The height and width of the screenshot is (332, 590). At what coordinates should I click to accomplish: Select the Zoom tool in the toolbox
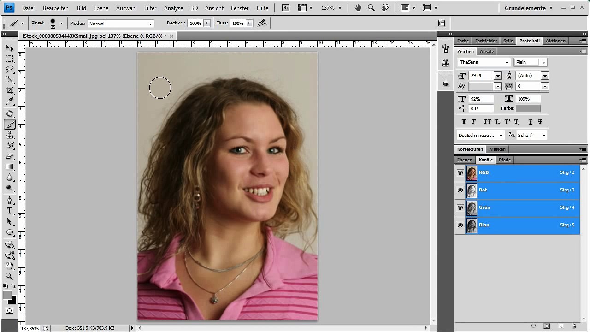10,276
